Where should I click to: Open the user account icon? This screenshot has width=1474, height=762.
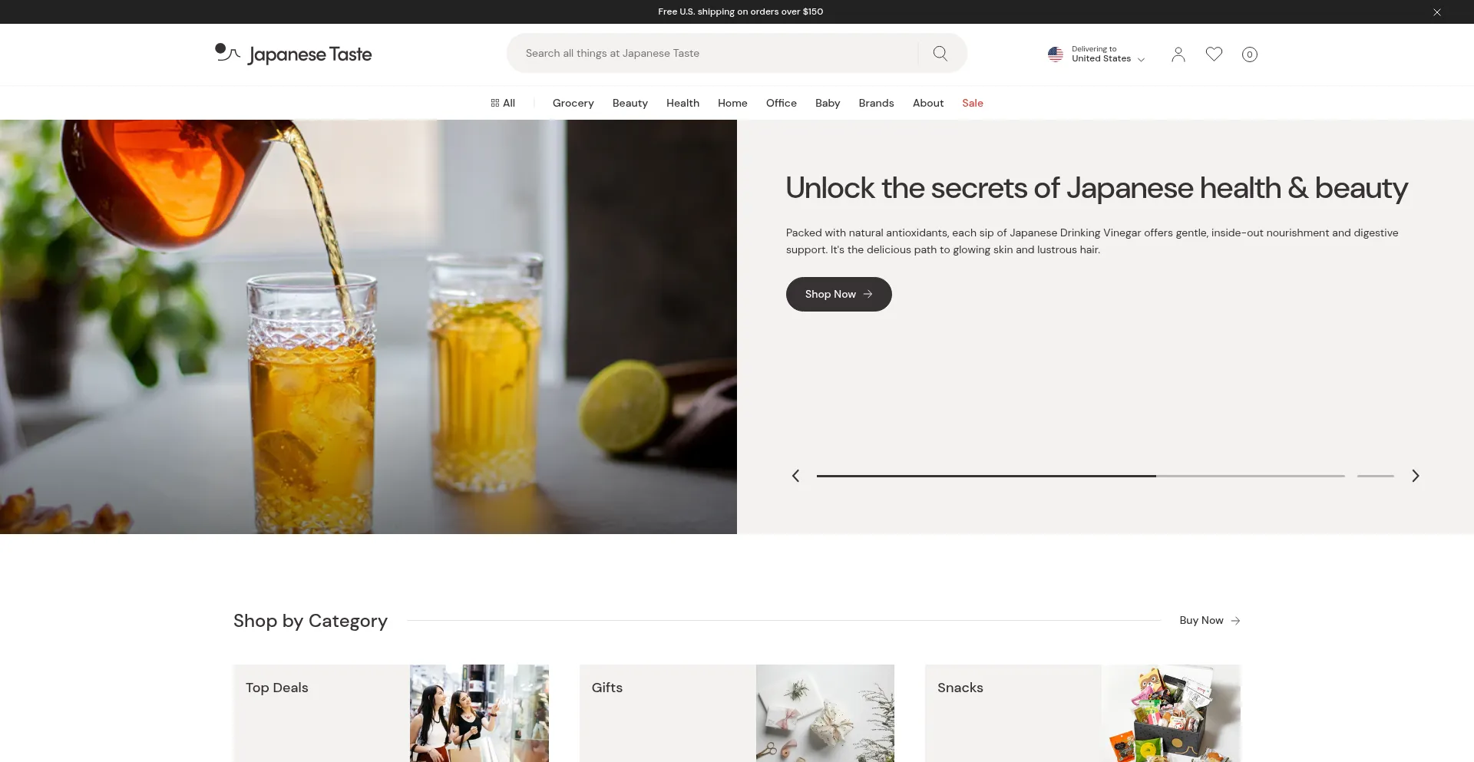tap(1178, 54)
